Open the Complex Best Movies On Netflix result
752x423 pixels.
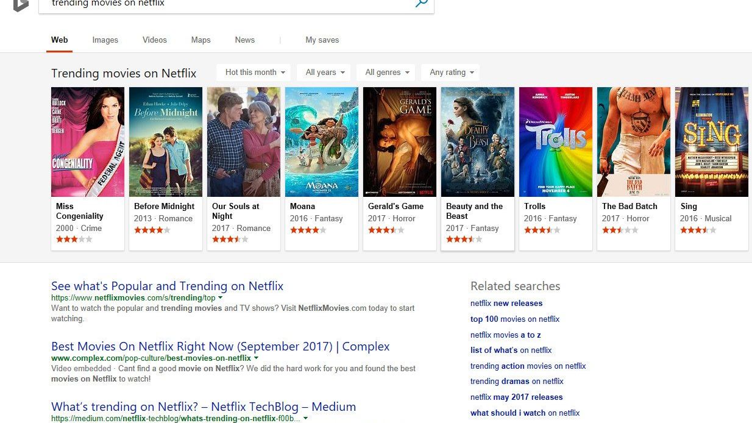click(220, 346)
